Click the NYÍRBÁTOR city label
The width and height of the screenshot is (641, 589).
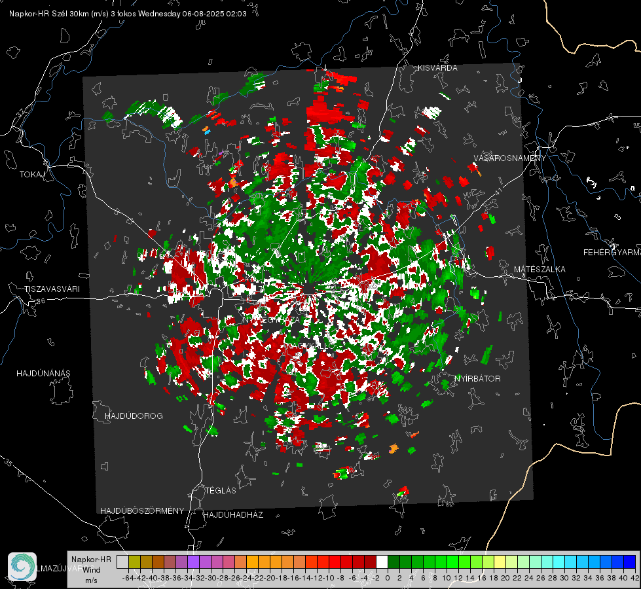[477, 379]
